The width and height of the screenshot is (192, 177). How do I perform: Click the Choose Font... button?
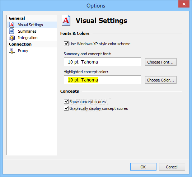[x=161, y=62]
